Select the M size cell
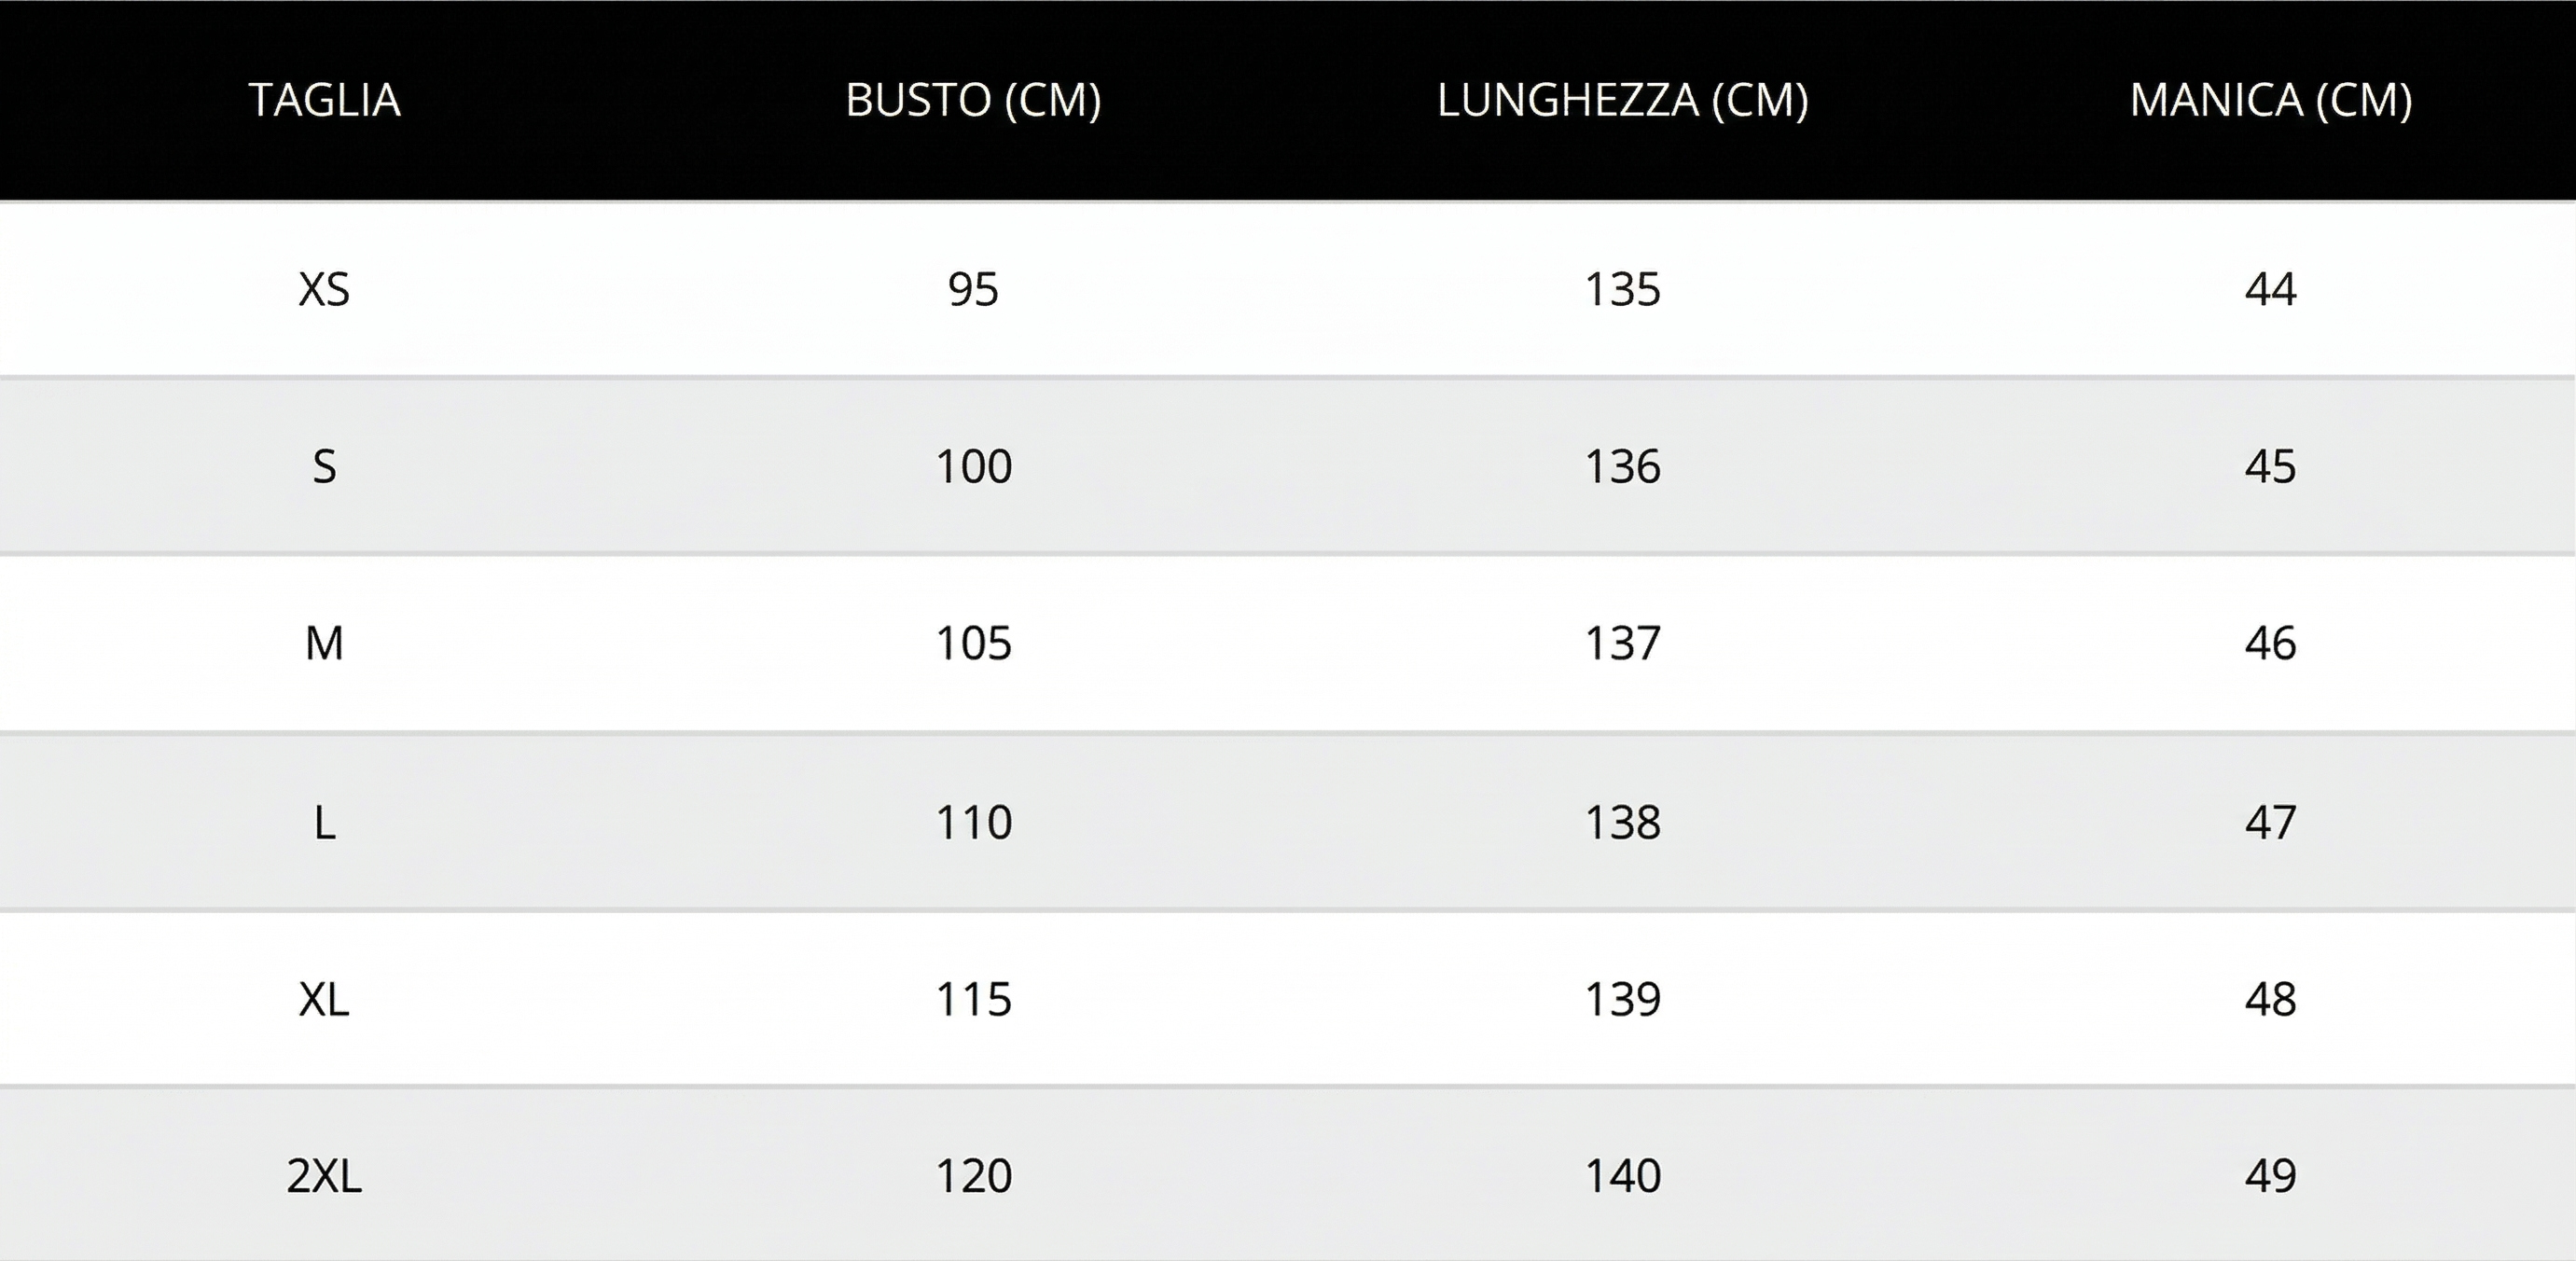The image size is (2576, 1261). coord(324,643)
